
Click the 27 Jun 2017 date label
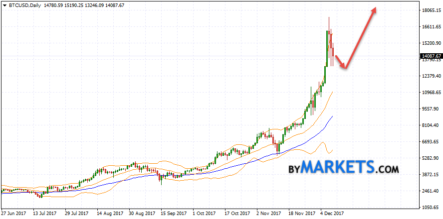pos(14,213)
